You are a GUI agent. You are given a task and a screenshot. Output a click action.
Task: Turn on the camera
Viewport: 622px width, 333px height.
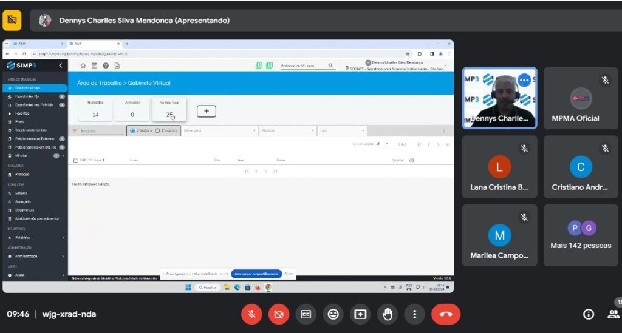coord(279,314)
